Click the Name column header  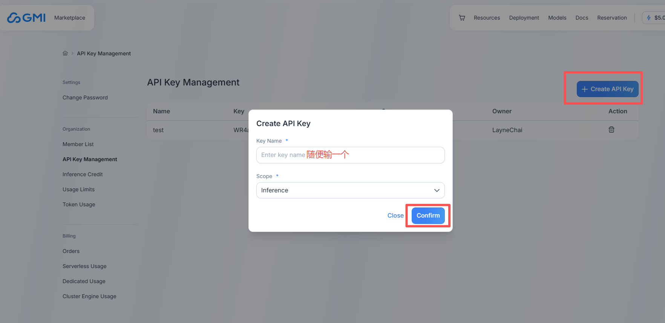pyautogui.click(x=161, y=111)
